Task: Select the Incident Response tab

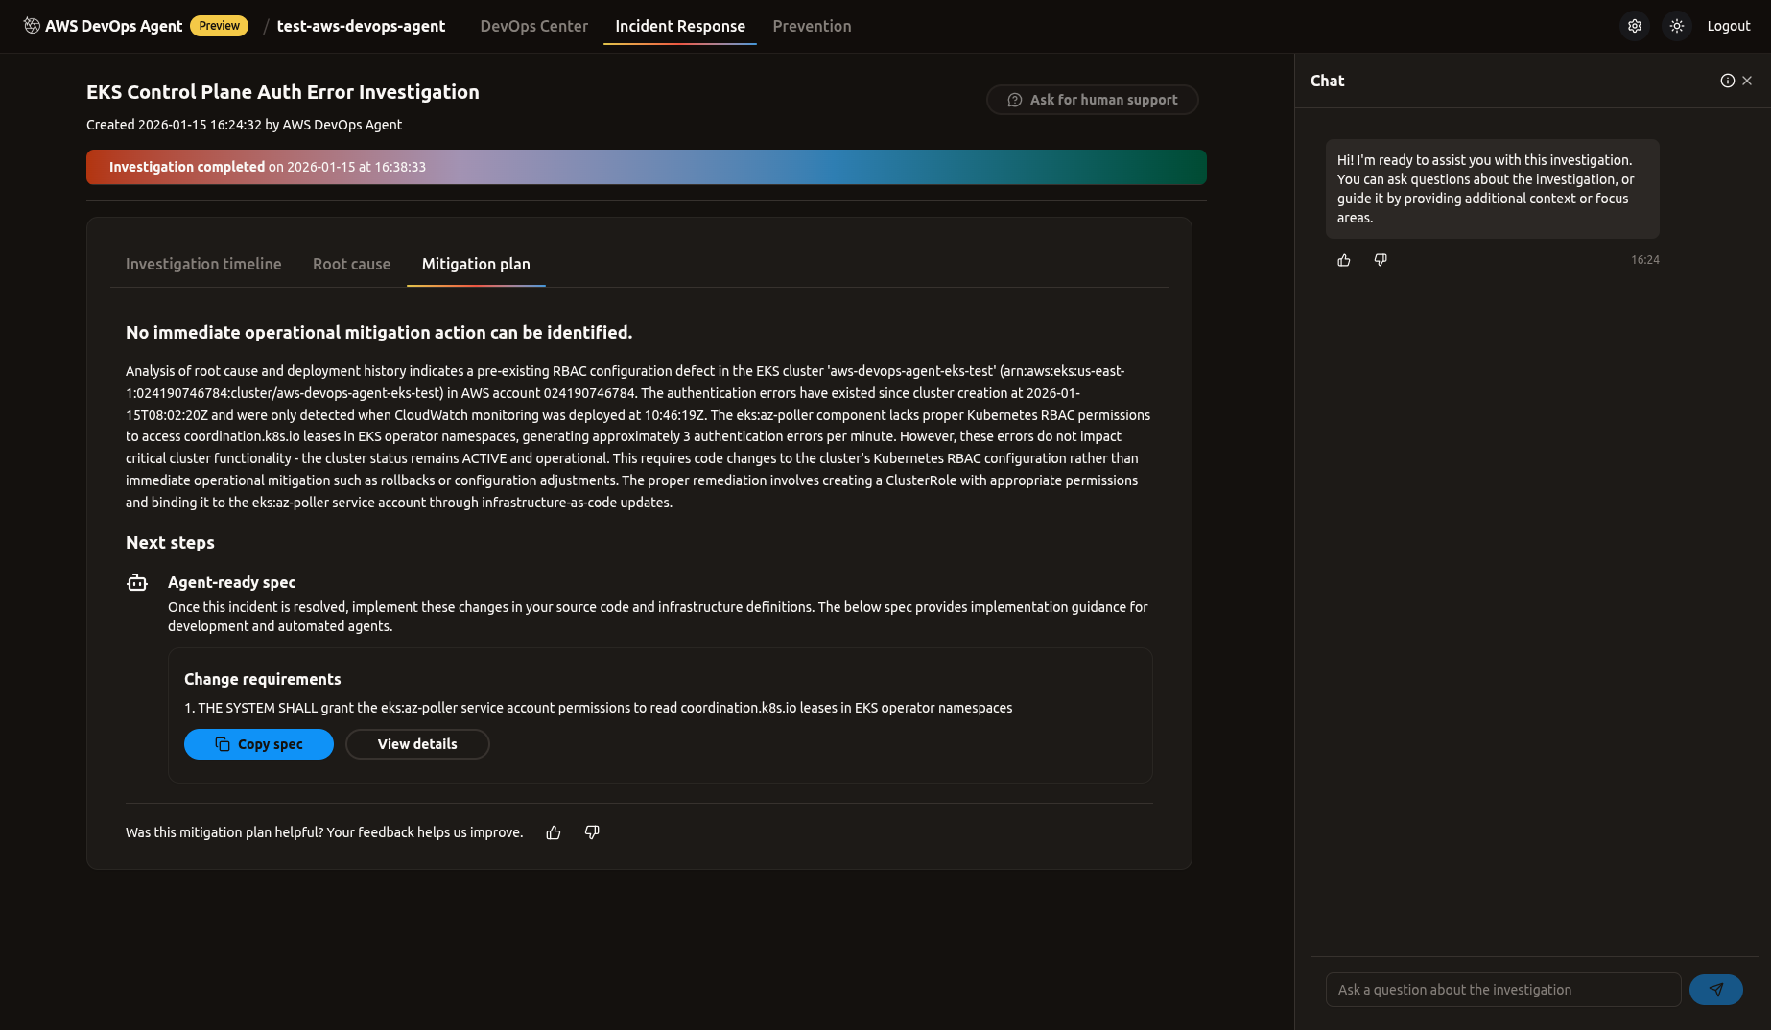Action: [x=680, y=26]
